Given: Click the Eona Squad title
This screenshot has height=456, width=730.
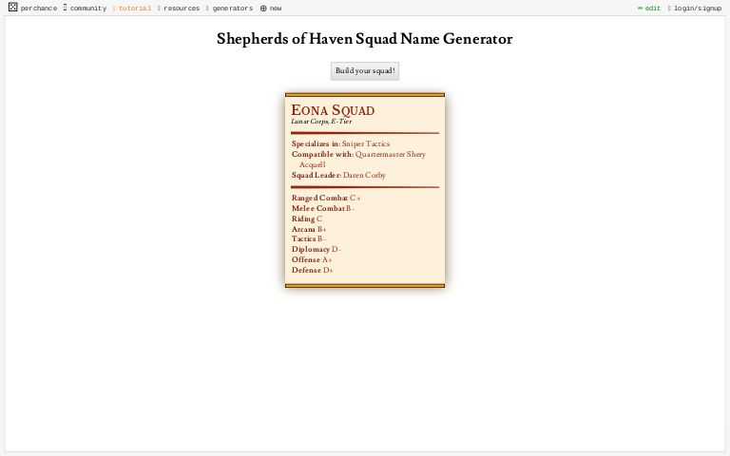Looking at the screenshot, I should tap(333, 110).
